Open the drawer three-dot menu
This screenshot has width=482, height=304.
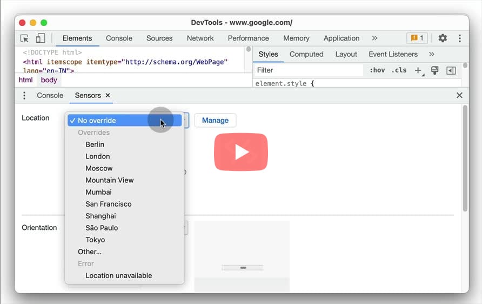tap(24, 95)
